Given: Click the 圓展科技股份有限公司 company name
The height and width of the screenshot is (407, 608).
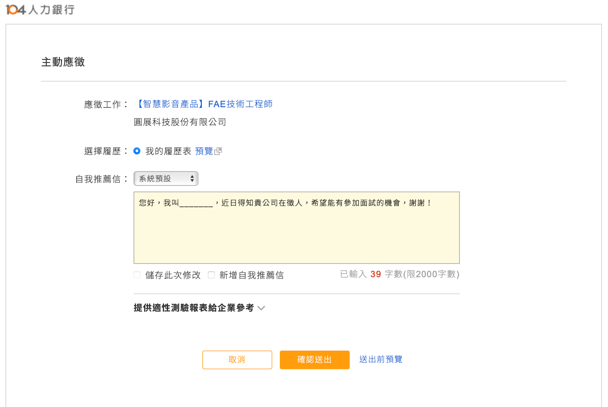Looking at the screenshot, I should (x=180, y=122).
